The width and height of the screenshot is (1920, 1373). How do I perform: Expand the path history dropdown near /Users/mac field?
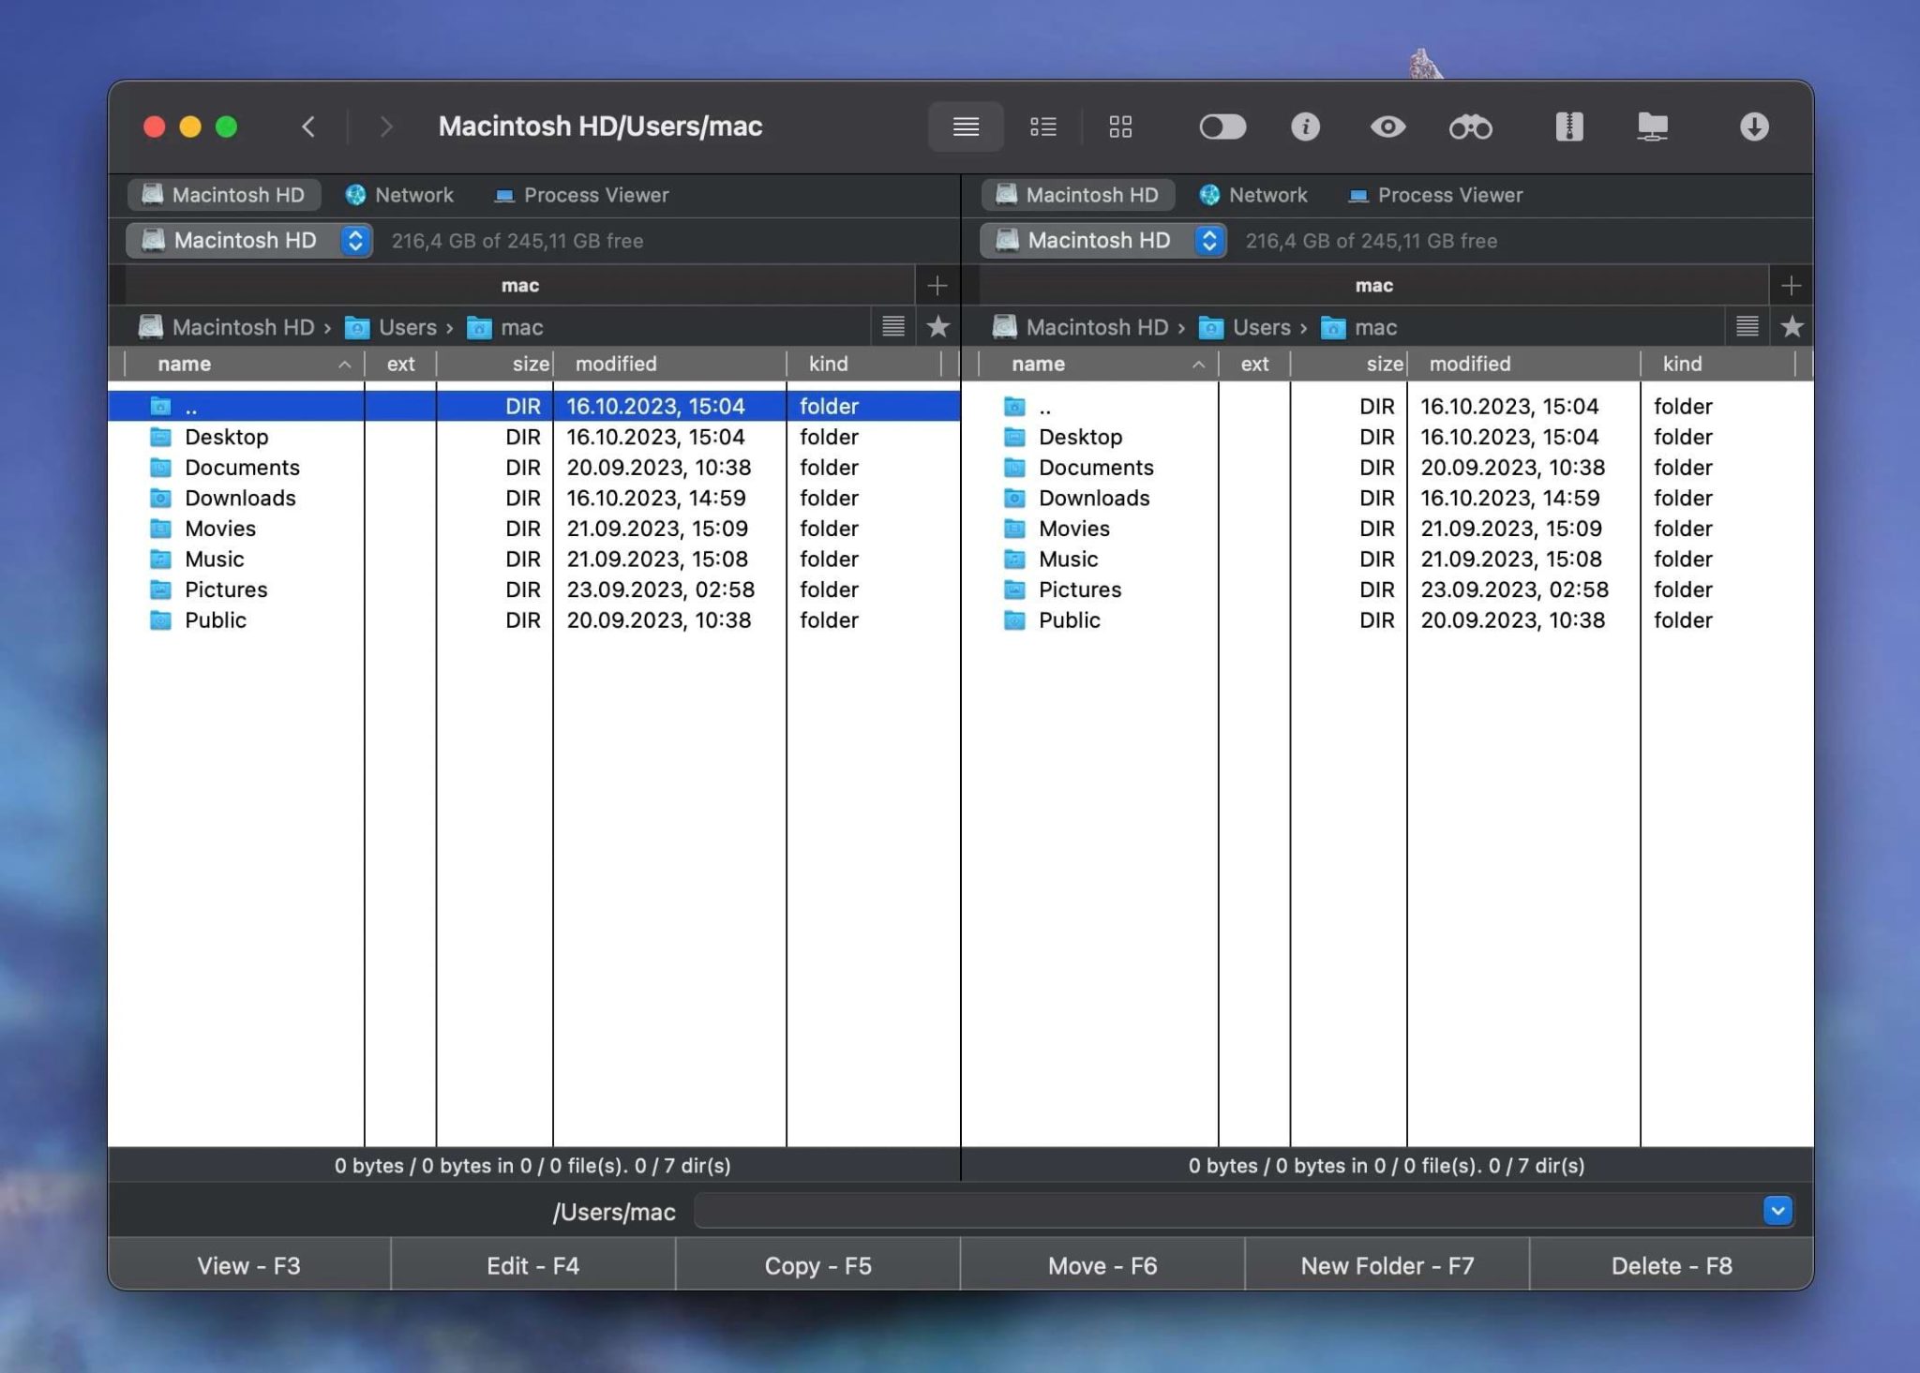pos(1777,1211)
